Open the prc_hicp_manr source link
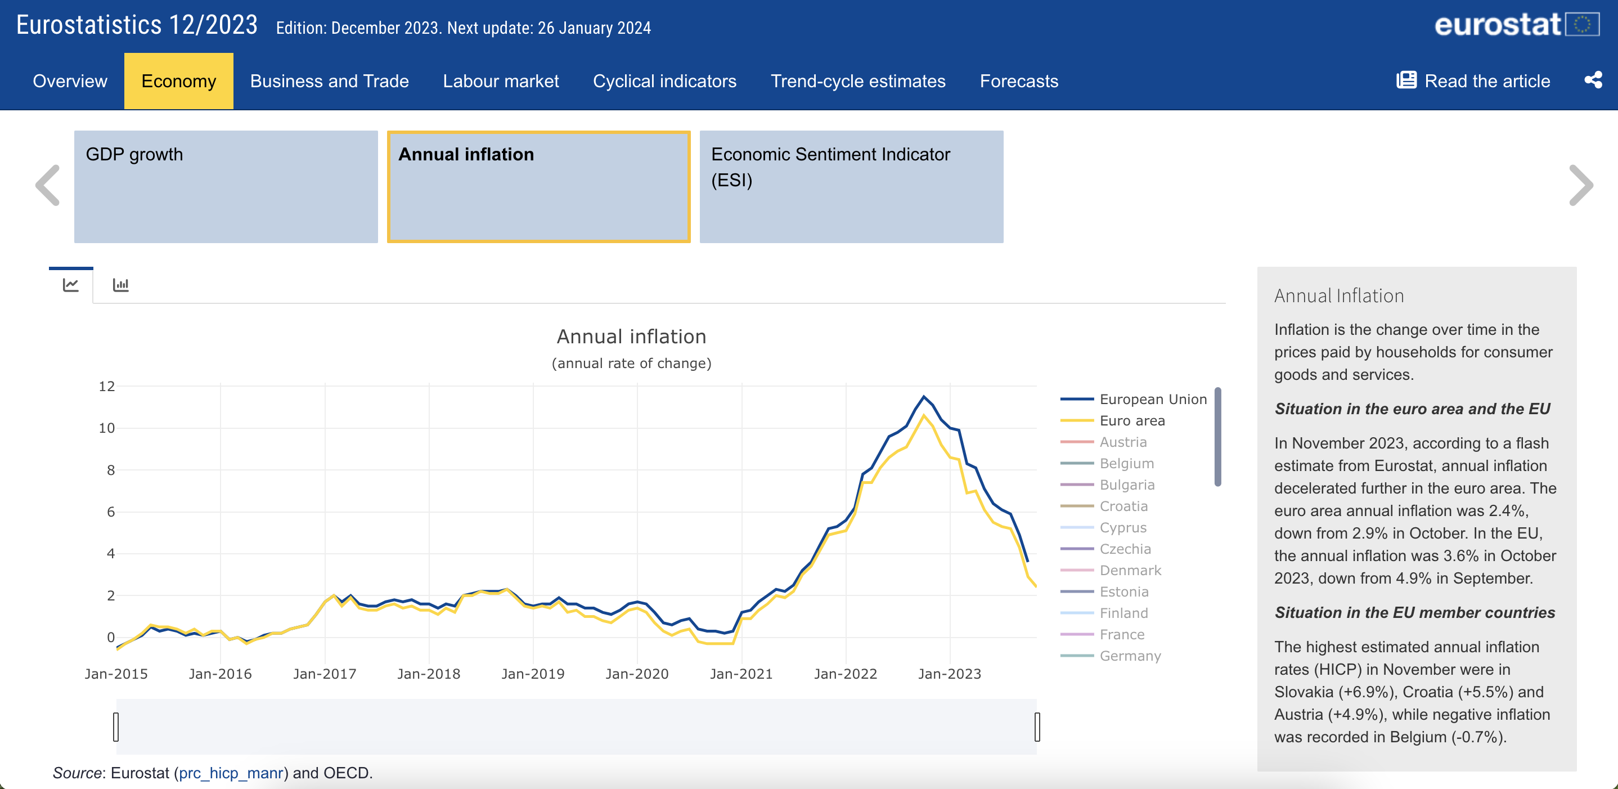 [231, 773]
